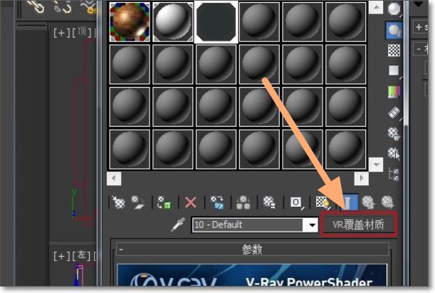Reset map/material with red X icon

(191, 202)
